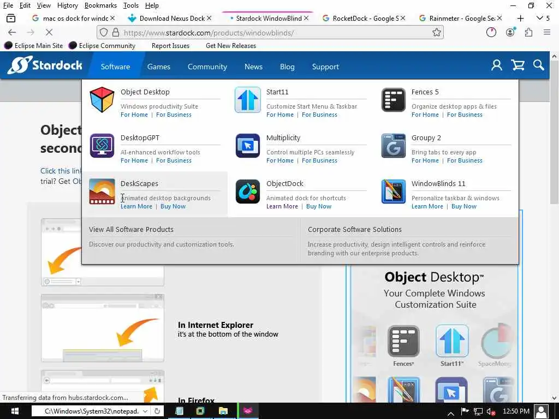Image resolution: width=559 pixels, height=419 pixels.
Task: Click Groupy 2 For Business link
Action: [x=465, y=161]
